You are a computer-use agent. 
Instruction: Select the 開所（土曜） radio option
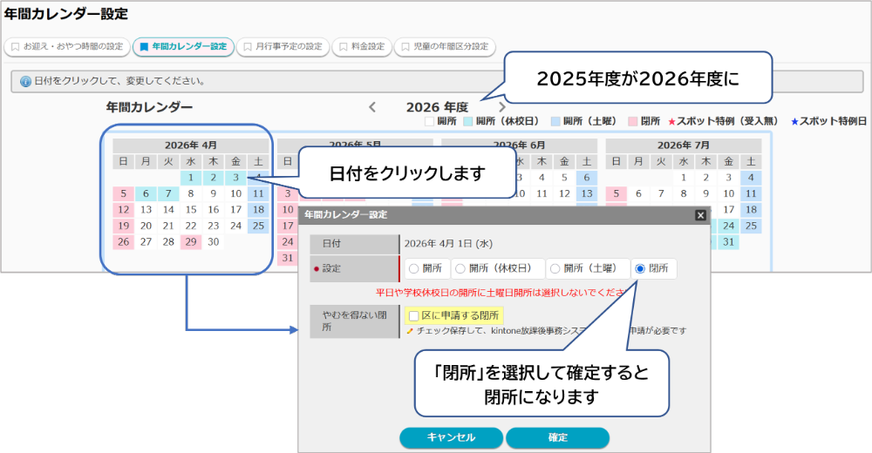[555, 269]
